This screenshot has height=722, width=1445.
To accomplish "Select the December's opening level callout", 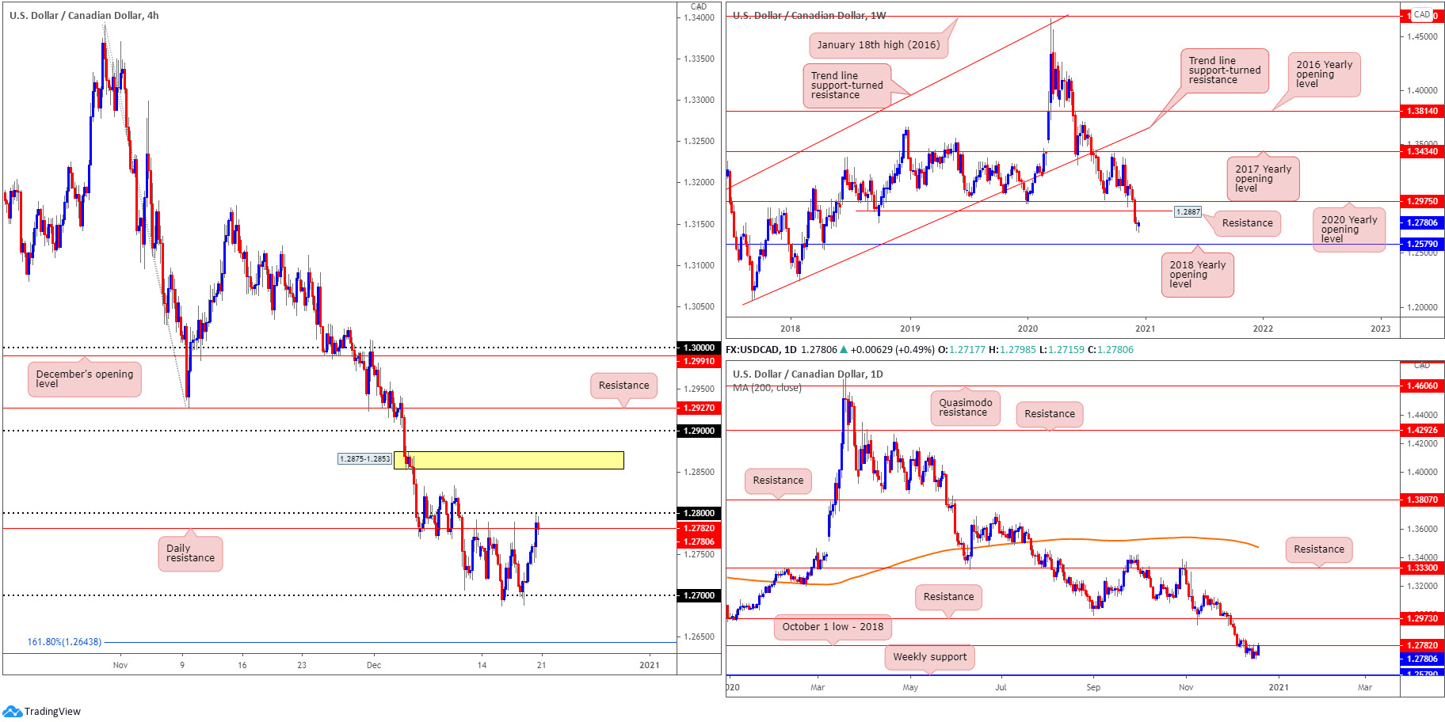I will 85,379.
